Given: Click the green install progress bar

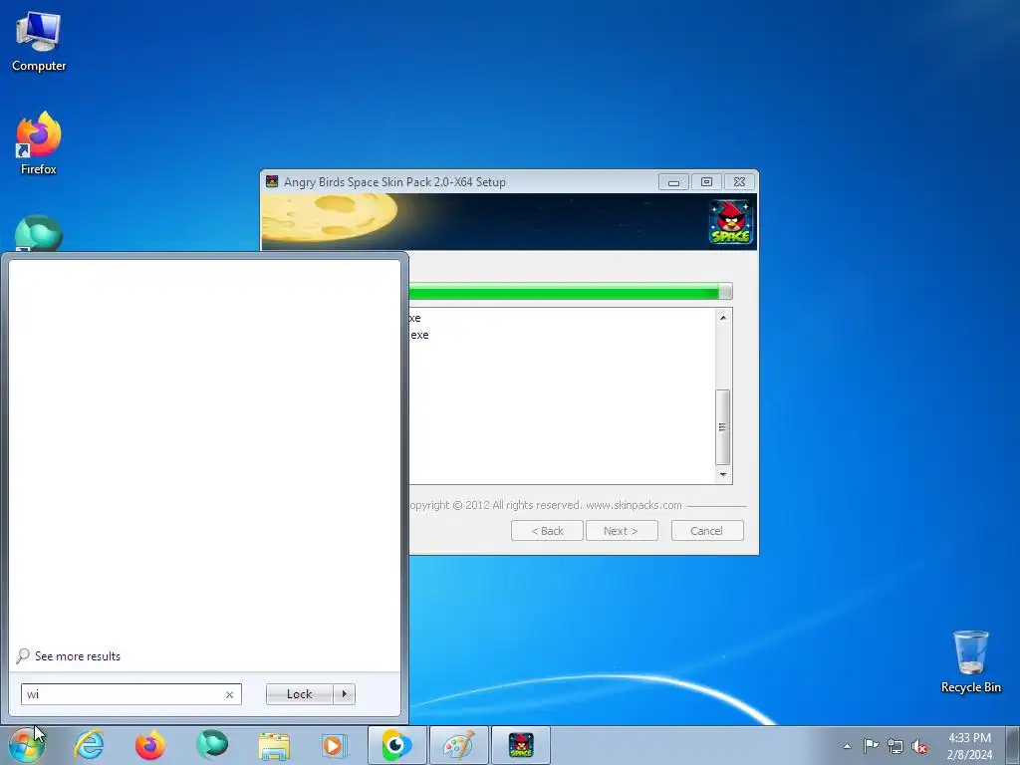Looking at the screenshot, I should click(570, 292).
